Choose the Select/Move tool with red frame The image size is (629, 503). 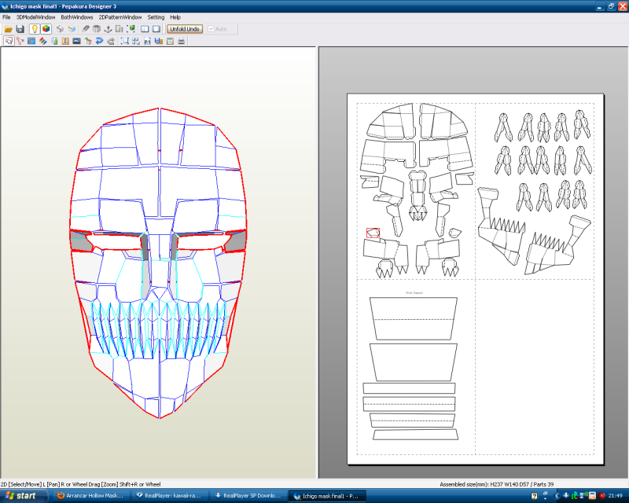9,41
